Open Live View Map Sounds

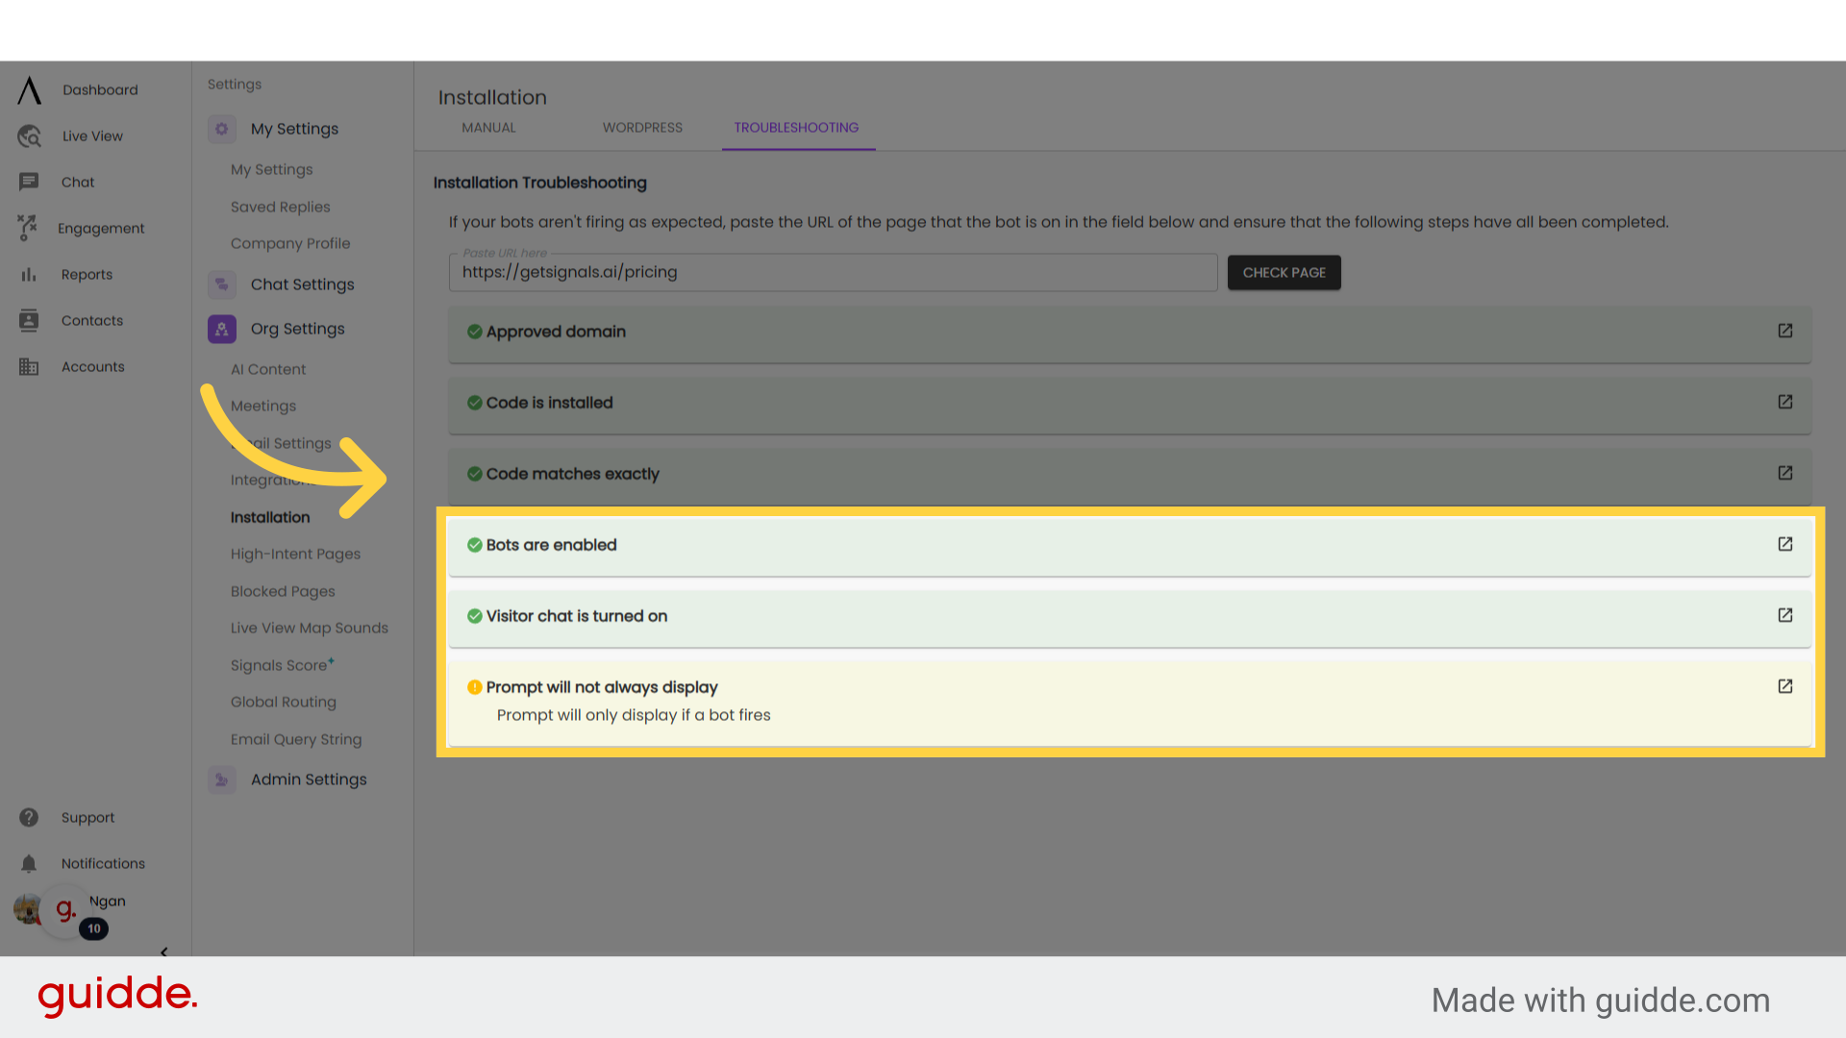pos(310,628)
